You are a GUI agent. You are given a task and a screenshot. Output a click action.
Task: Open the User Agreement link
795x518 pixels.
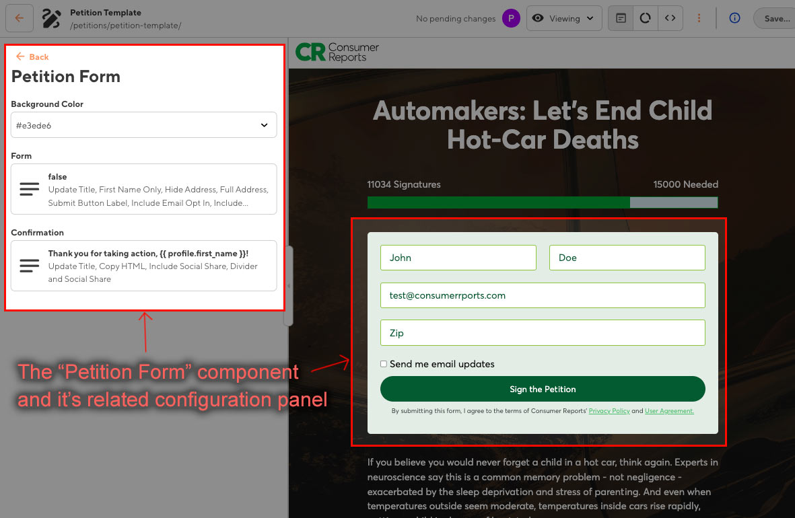[x=669, y=410]
